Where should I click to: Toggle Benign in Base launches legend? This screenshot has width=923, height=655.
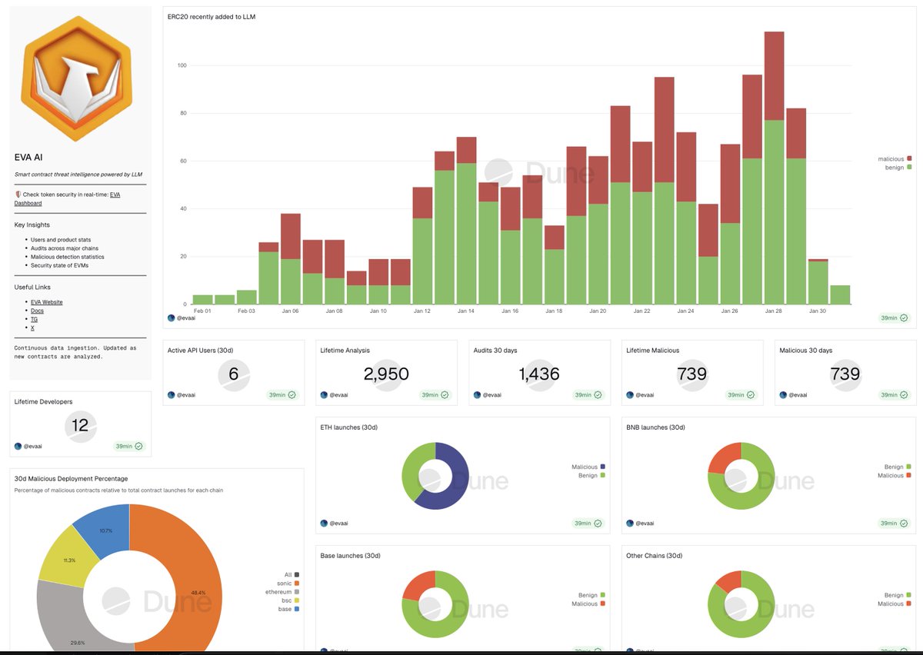(591, 595)
